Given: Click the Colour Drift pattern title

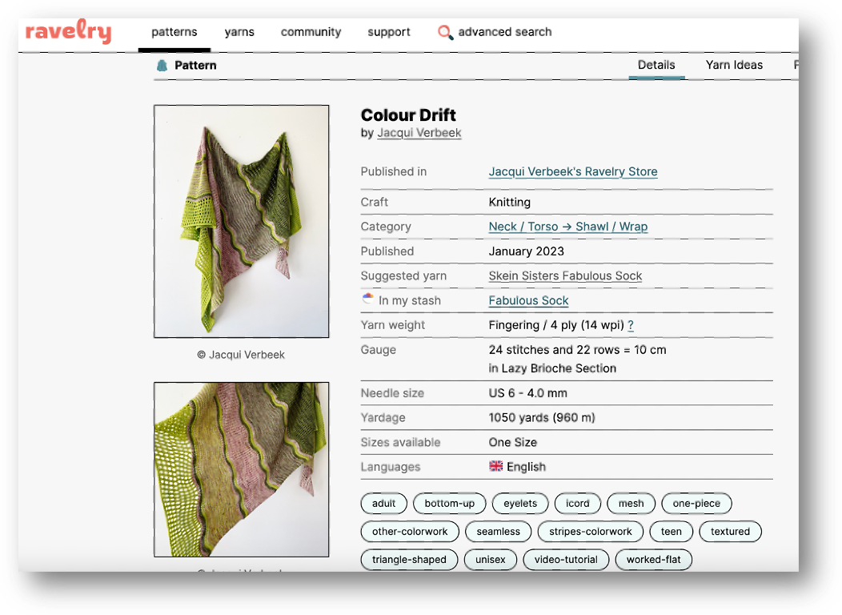Looking at the screenshot, I should [408, 115].
